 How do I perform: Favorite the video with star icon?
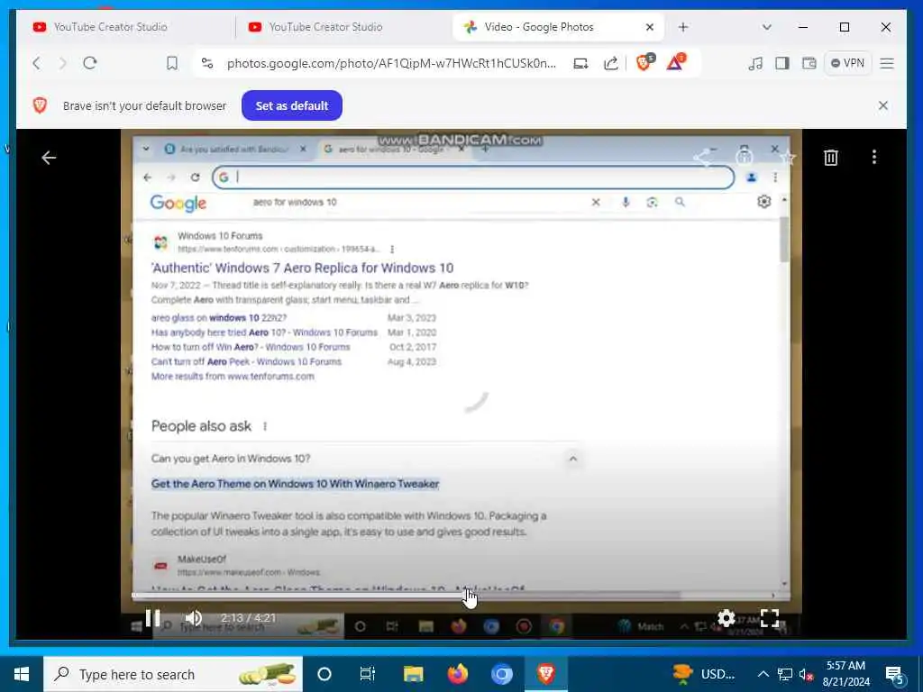[788, 157]
